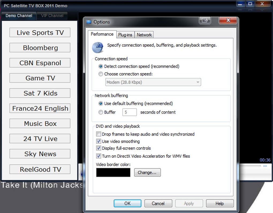The image size is (273, 213).
Task: Open the Network tab
Action: [144, 35]
